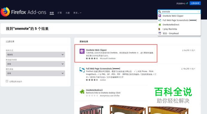Switch to the 扩展 tab
207x114 pixels.
[x=60, y=13]
